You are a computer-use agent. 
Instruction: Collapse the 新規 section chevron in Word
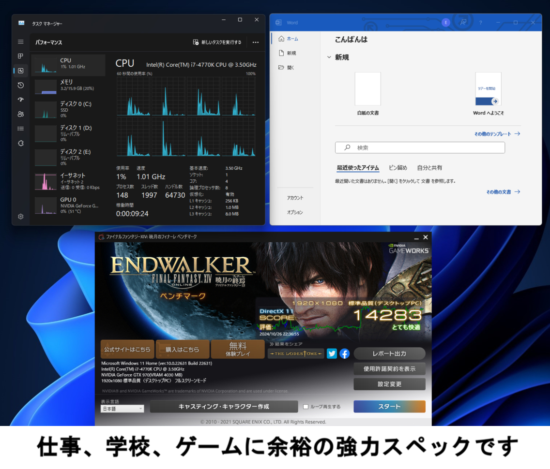(x=329, y=57)
